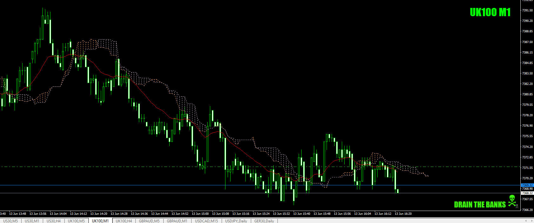The width and height of the screenshot is (534, 223).
Task: Click the 7367.55 value on price axis
Action: click(527, 199)
